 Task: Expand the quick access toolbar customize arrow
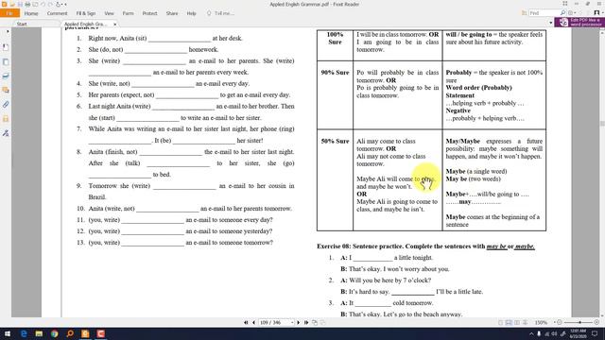click(x=65, y=4)
